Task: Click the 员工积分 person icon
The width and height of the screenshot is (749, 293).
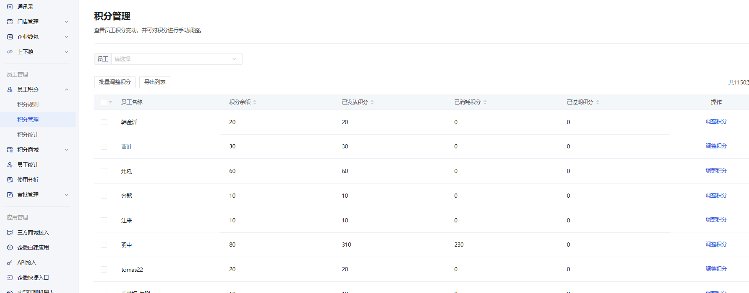Action: (x=10, y=89)
